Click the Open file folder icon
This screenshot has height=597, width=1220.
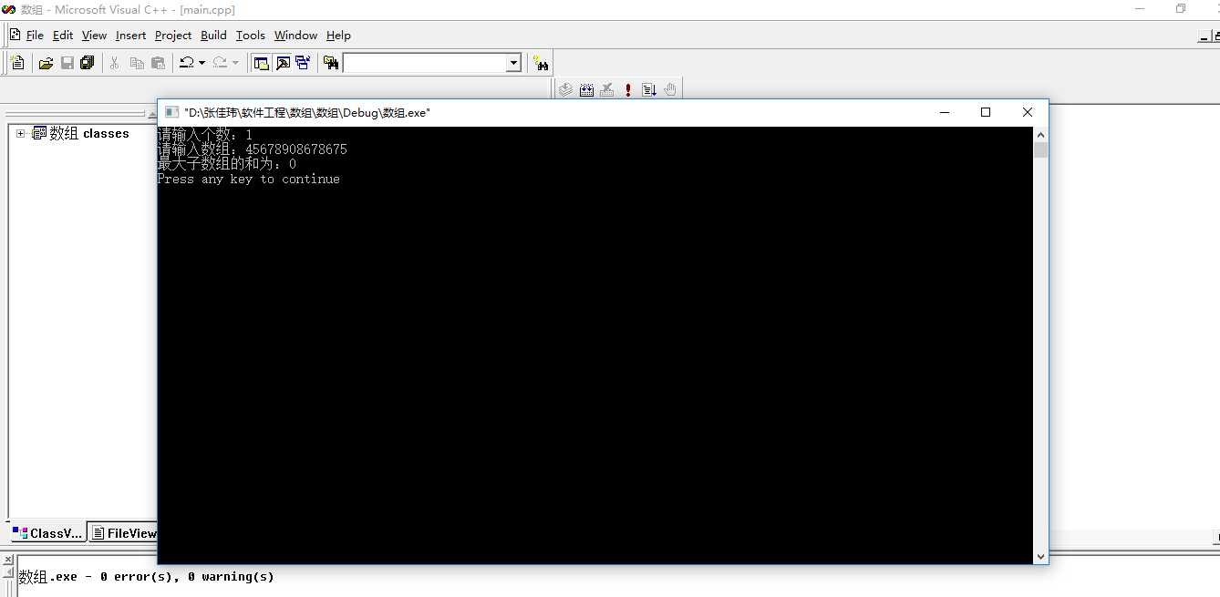[46, 63]
